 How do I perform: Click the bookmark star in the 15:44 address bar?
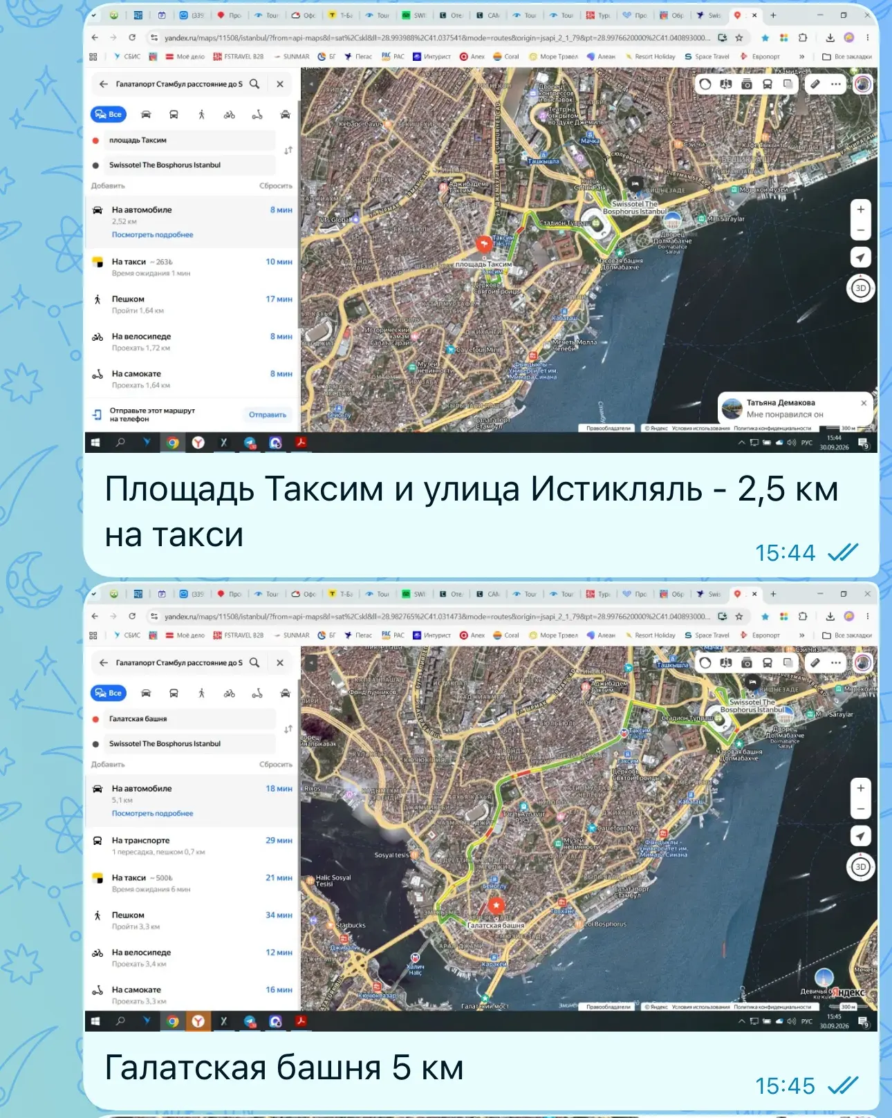click(x=739, y=38)
